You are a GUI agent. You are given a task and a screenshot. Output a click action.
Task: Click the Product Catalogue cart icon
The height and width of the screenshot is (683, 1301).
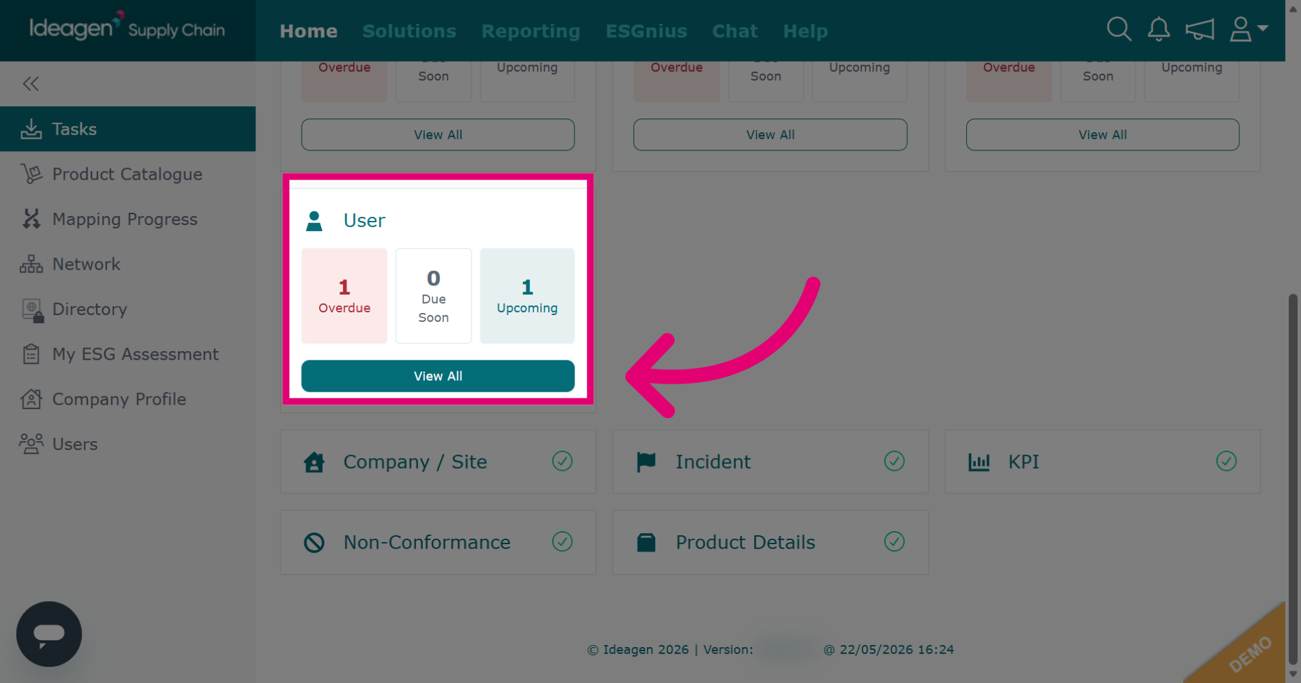[31, 174]
